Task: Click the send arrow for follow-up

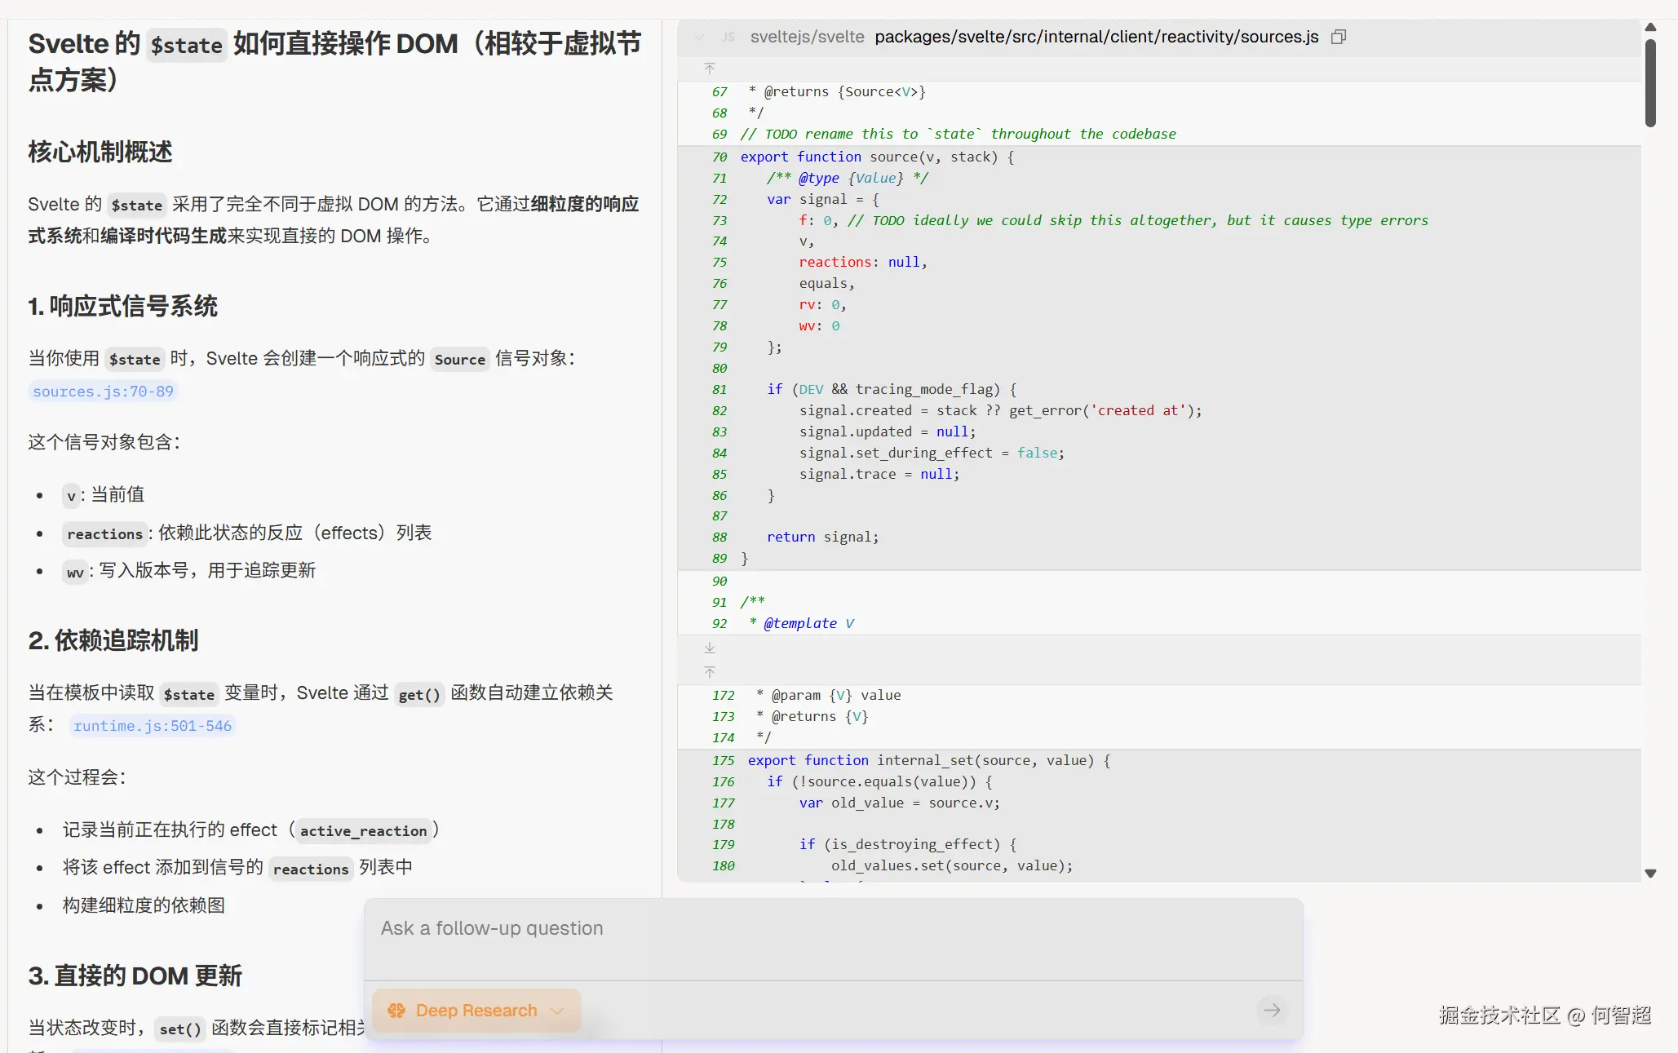Action: (x=1272, y=1011)
